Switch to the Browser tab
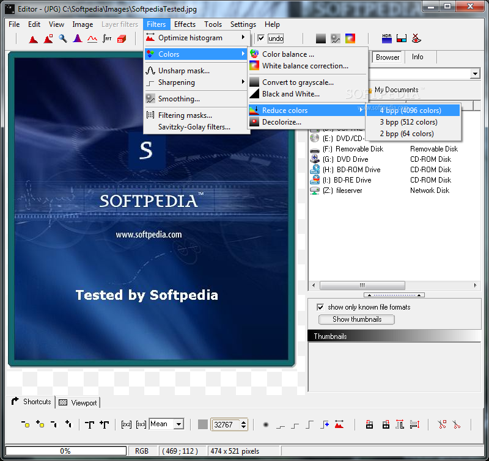The image size is (489, 461). tap(388, 57)
